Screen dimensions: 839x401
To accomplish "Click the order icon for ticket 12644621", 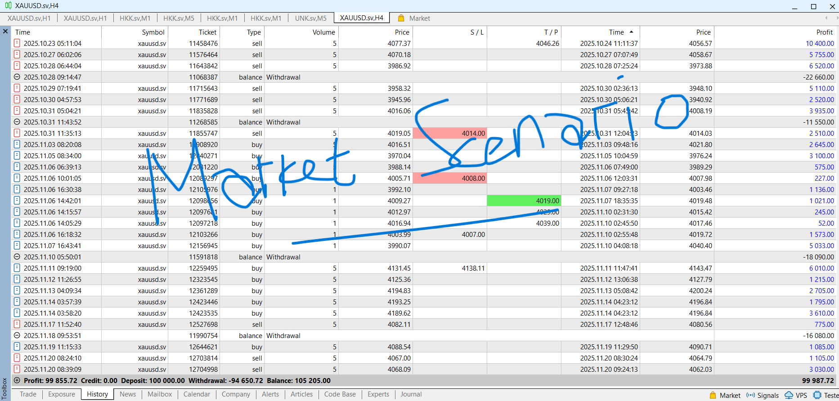I will 17,347.
